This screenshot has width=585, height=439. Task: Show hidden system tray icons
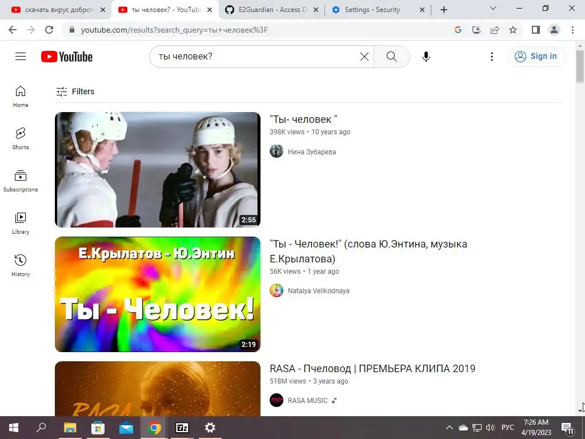tap(449, 428)
